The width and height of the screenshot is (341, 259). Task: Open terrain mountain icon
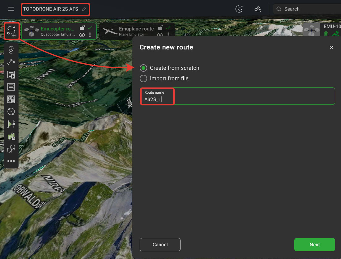coord(258,9)
